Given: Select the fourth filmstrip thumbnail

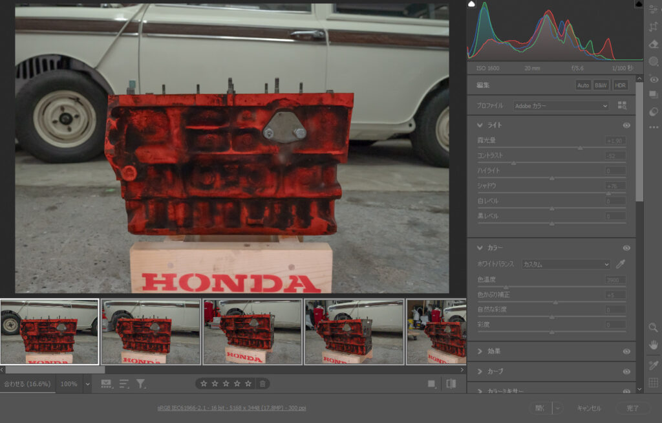Looking at the screenshot, I should [x=354, y=332].
